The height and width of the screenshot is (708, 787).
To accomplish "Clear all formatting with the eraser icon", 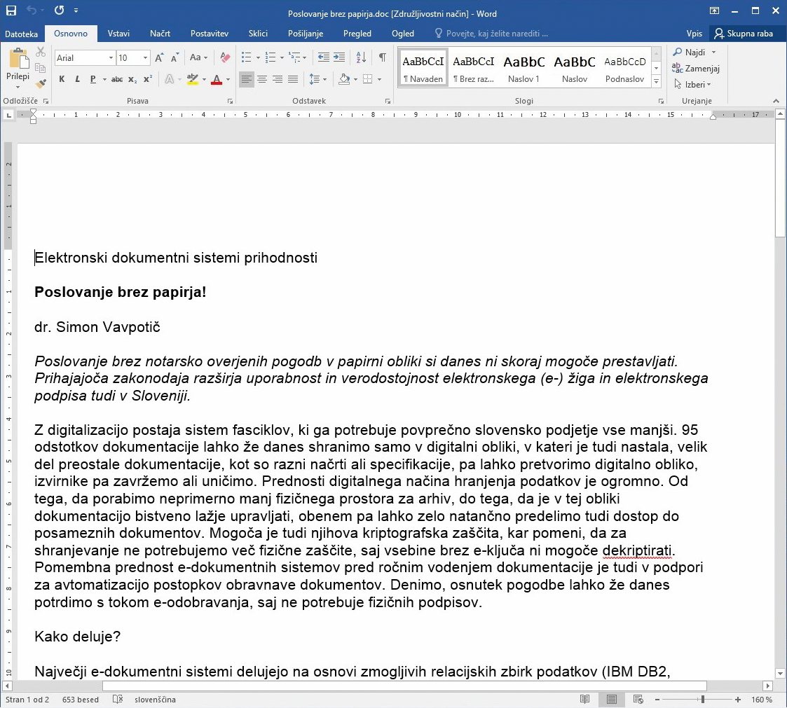I will [x=226, y=57].
